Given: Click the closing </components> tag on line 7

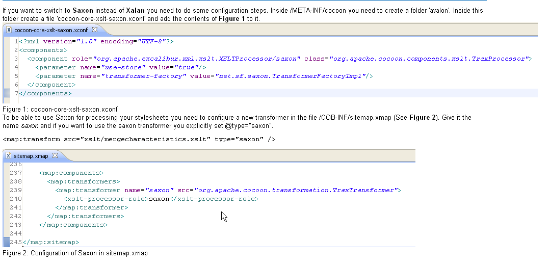Looking at the screenshot, I should click(x=45, y=94).
